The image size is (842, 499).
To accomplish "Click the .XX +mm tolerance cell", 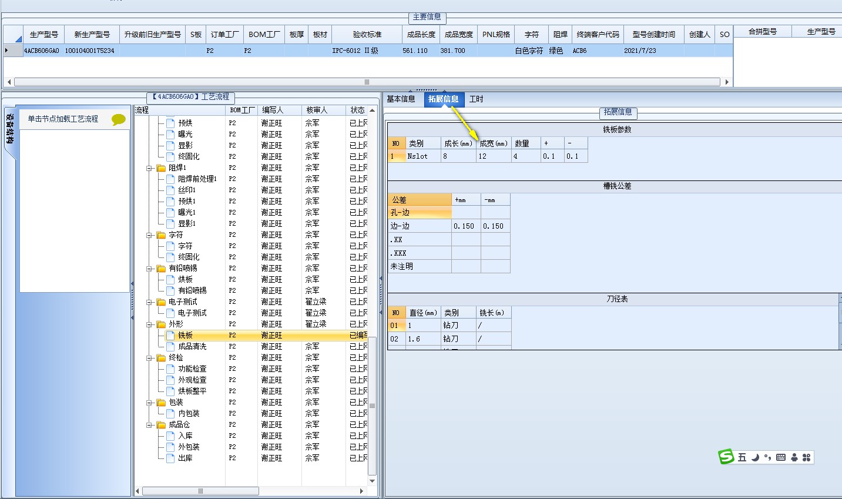I will [466, 240].
